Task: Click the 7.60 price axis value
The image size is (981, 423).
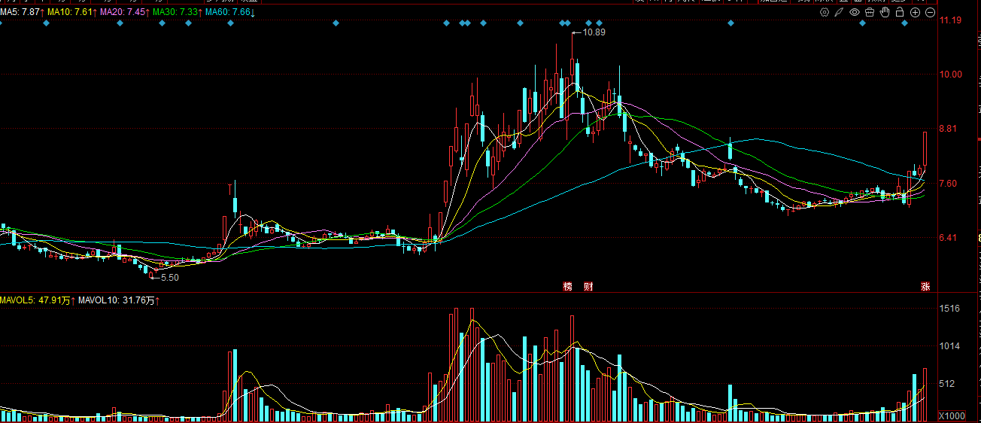Action: (x=949, y=184)
